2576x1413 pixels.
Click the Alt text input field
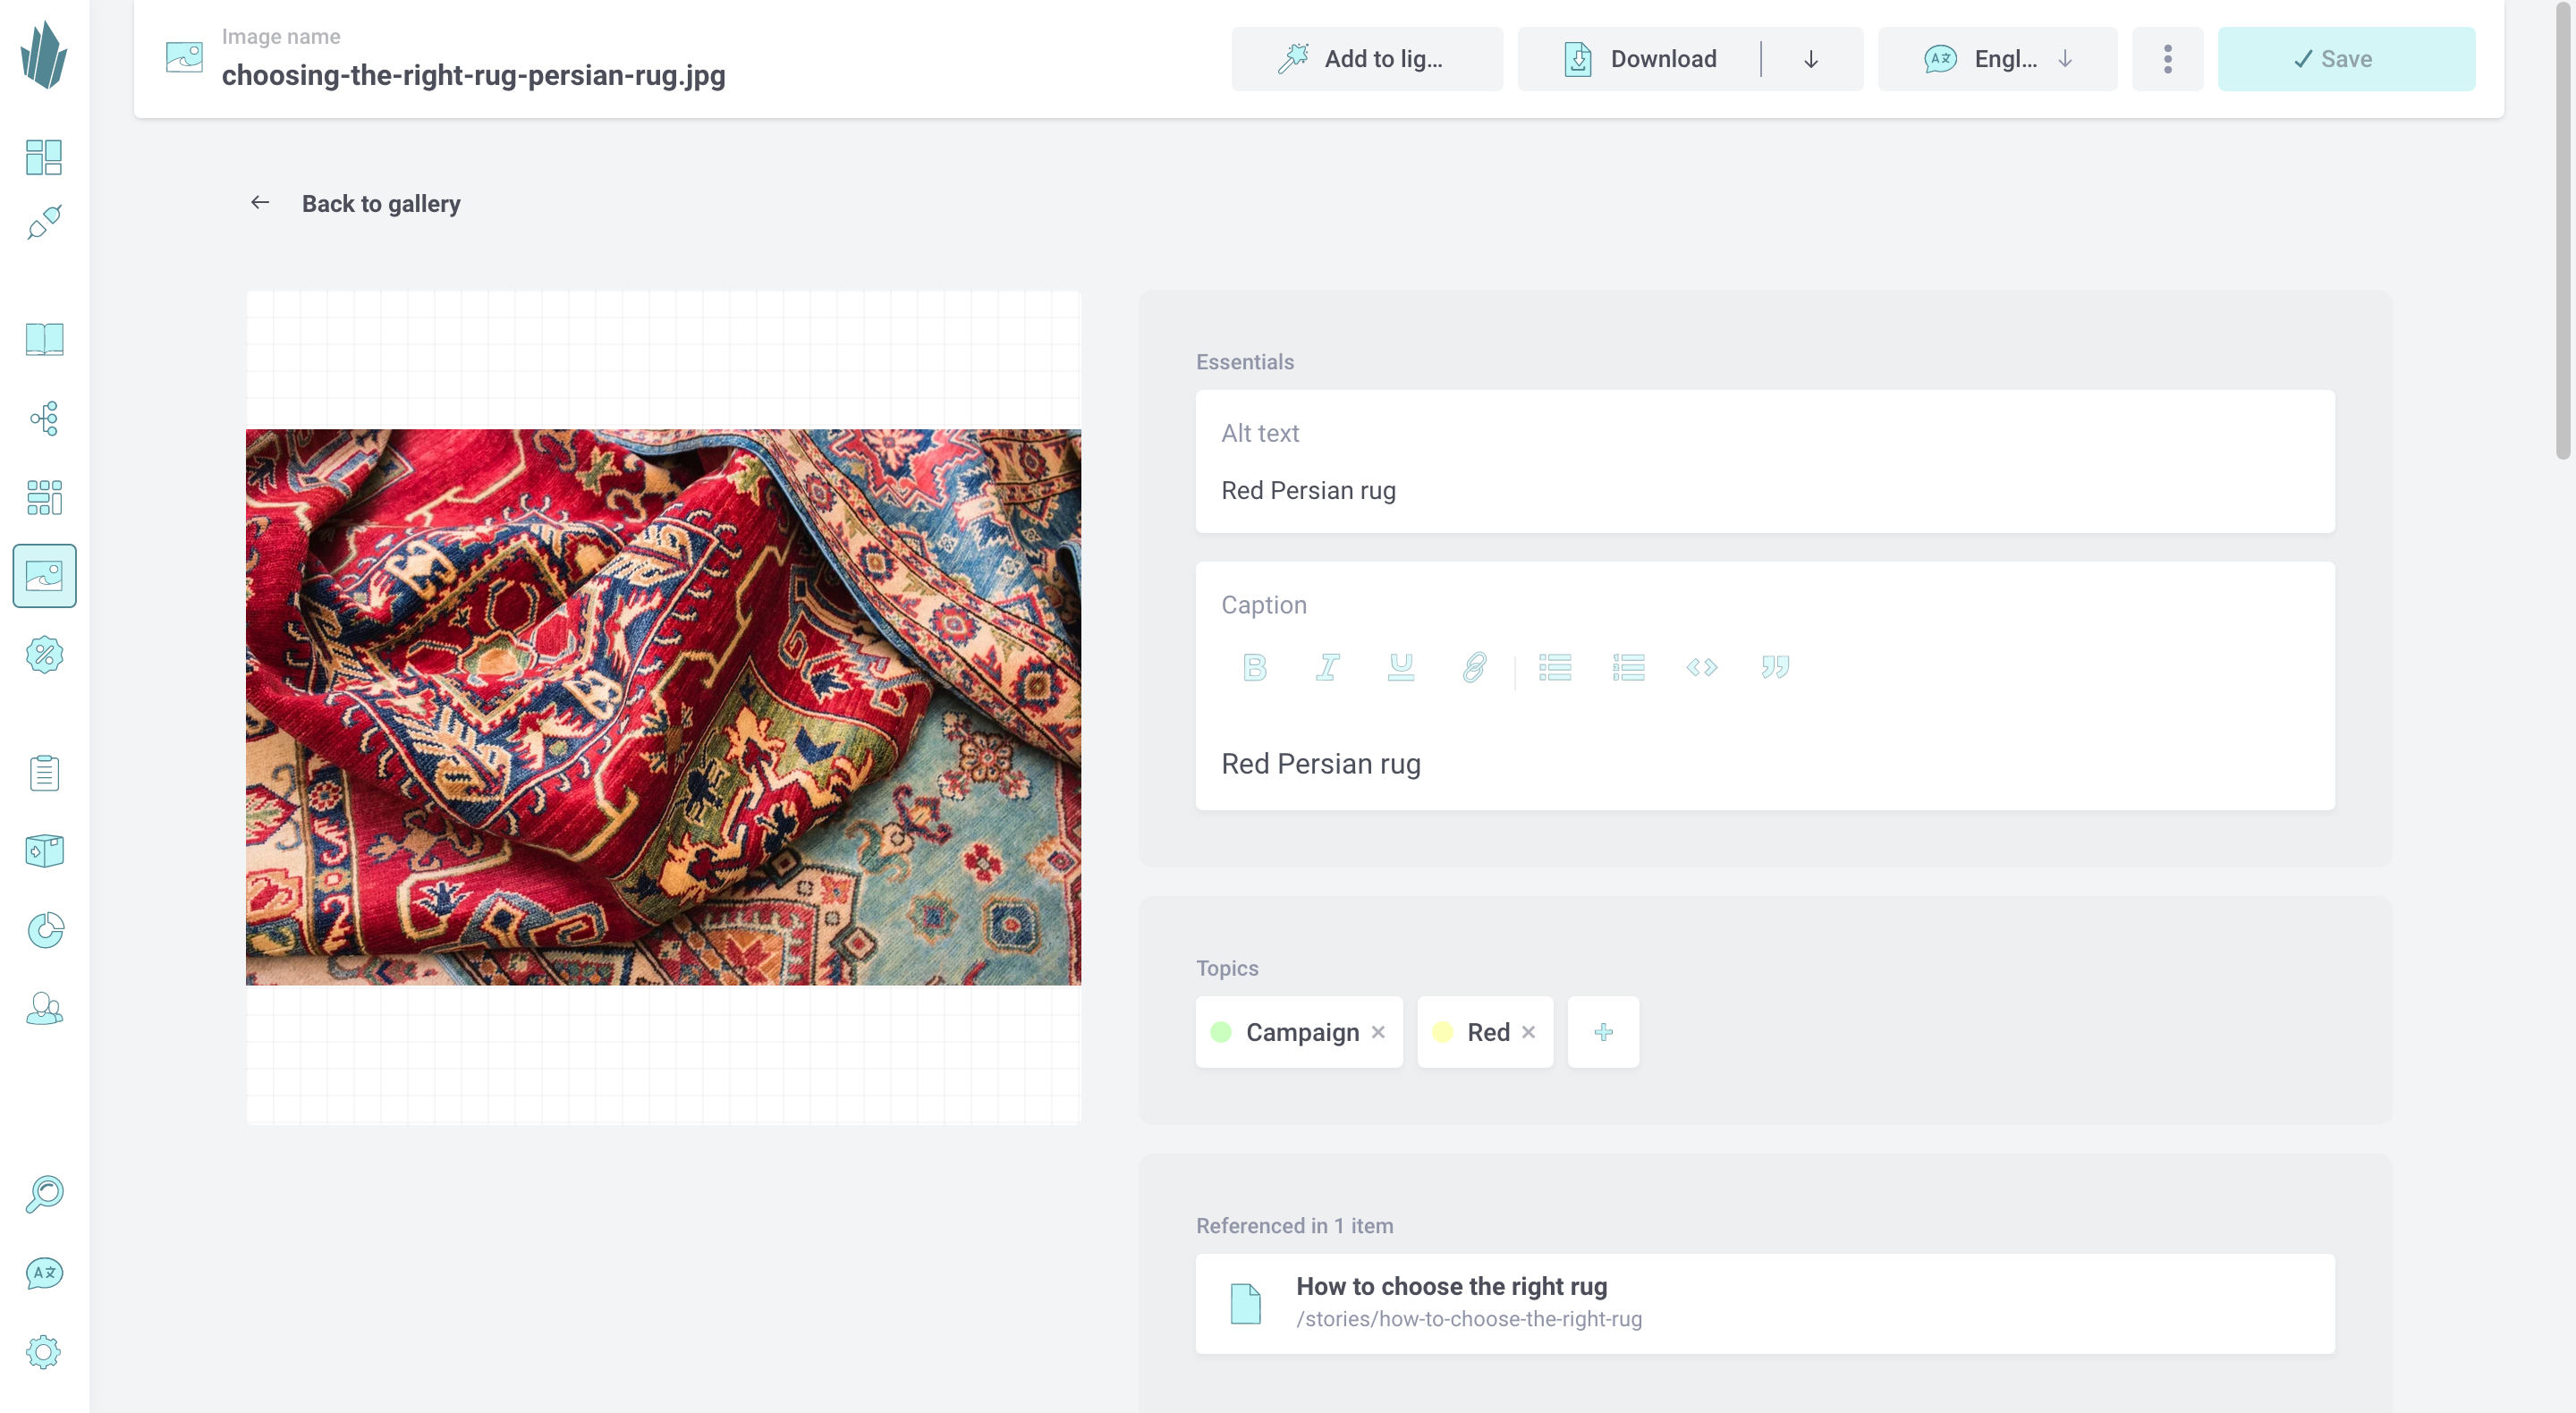[x=1765, y=461]
